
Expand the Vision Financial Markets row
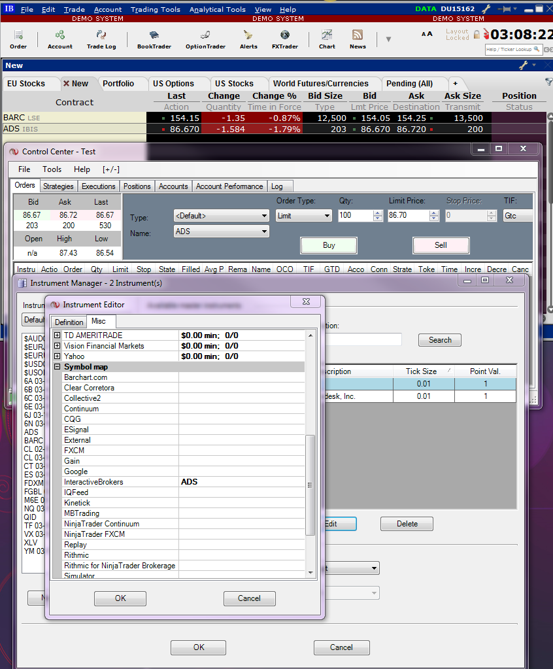[x=57, y=345]
